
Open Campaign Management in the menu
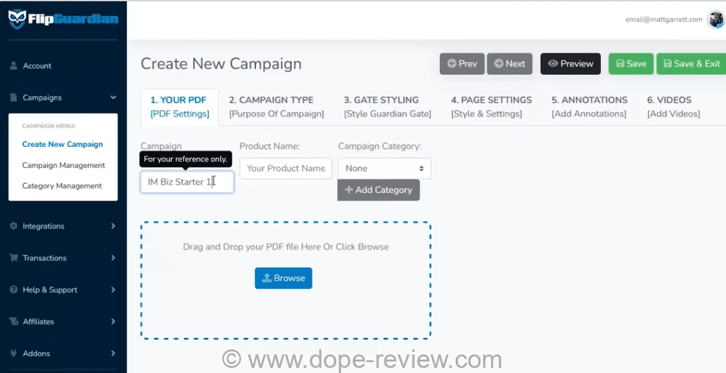point(63,165)
